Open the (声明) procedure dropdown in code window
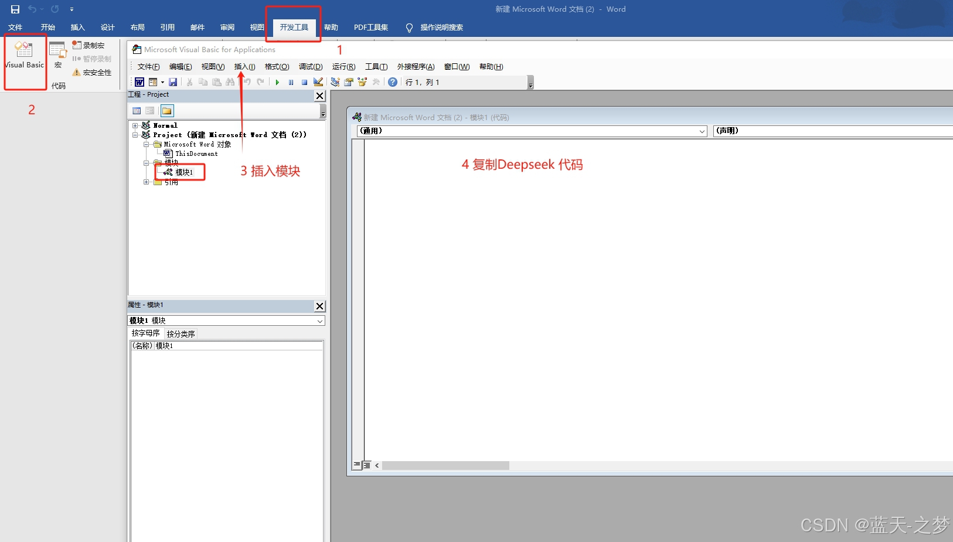Screen dimensions: 953x542 point(833,131)
